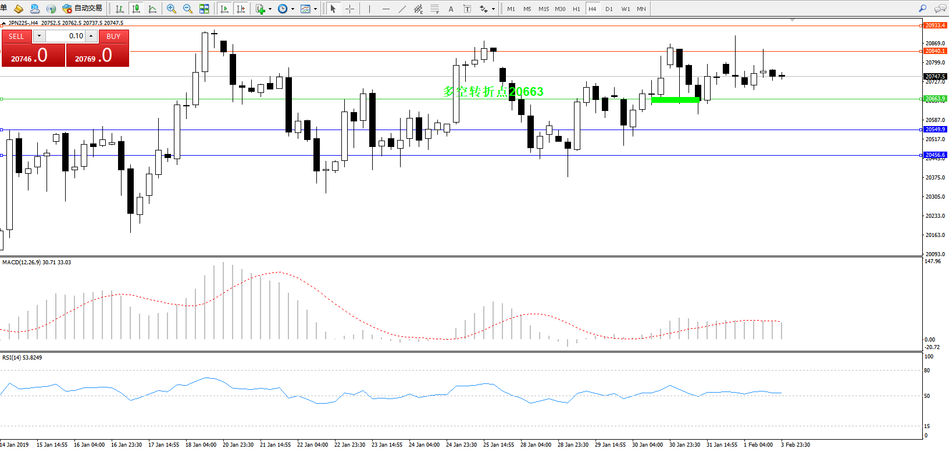Select the Crosshair tool
The width and height of the screenshot is (949, 449).
(x=349, y=9)
